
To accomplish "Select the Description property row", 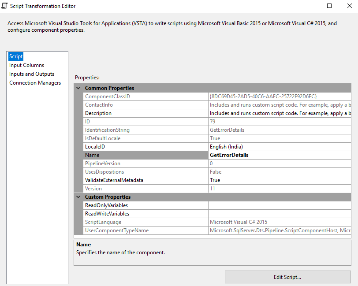I will (98, 113).
